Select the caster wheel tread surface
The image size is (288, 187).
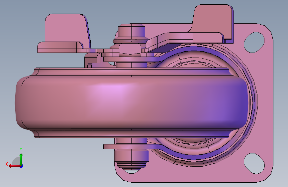(x=131, y=103)
